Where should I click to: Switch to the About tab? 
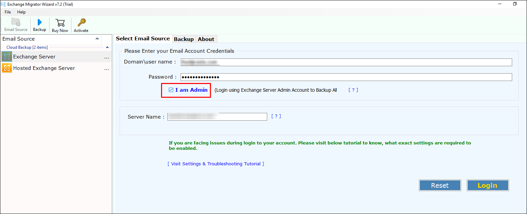[206, 39]
